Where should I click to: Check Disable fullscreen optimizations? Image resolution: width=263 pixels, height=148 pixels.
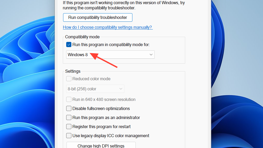tap(69, 108)
